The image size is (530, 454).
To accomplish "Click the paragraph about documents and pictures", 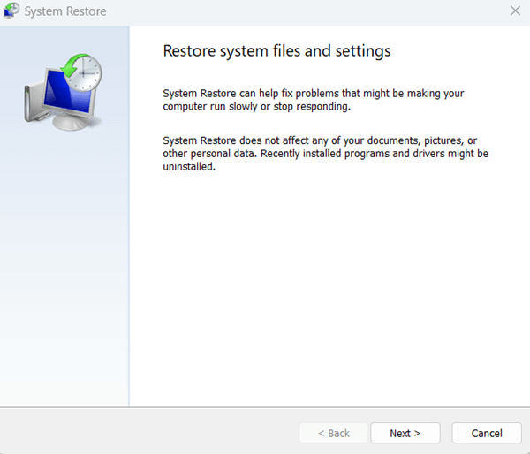I will tap(326, 154).
